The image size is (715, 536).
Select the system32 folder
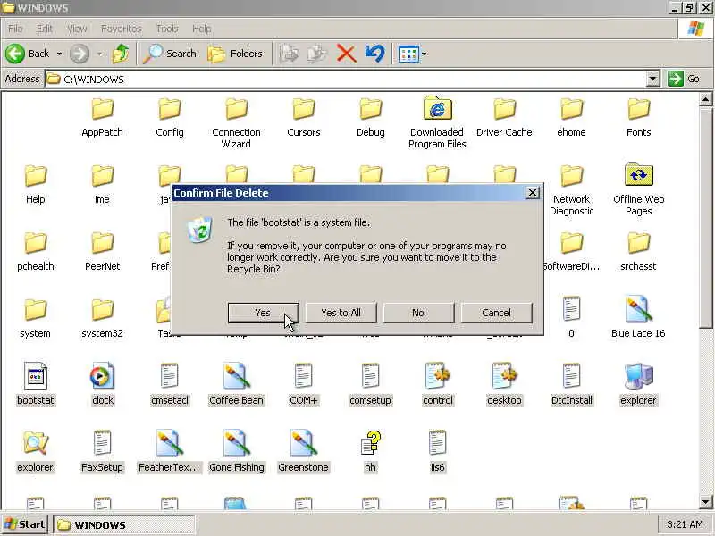coord(102,319)
